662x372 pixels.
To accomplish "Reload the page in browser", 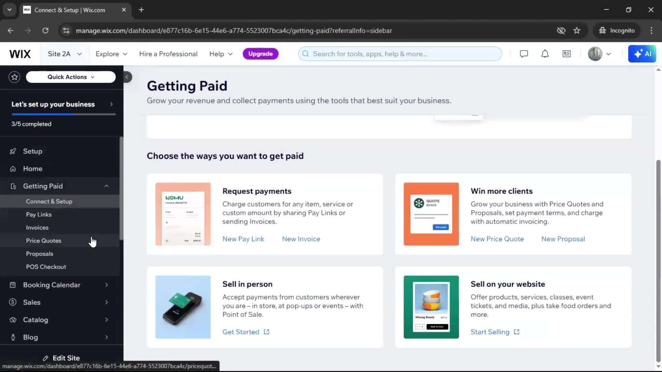I will (45, 31).
